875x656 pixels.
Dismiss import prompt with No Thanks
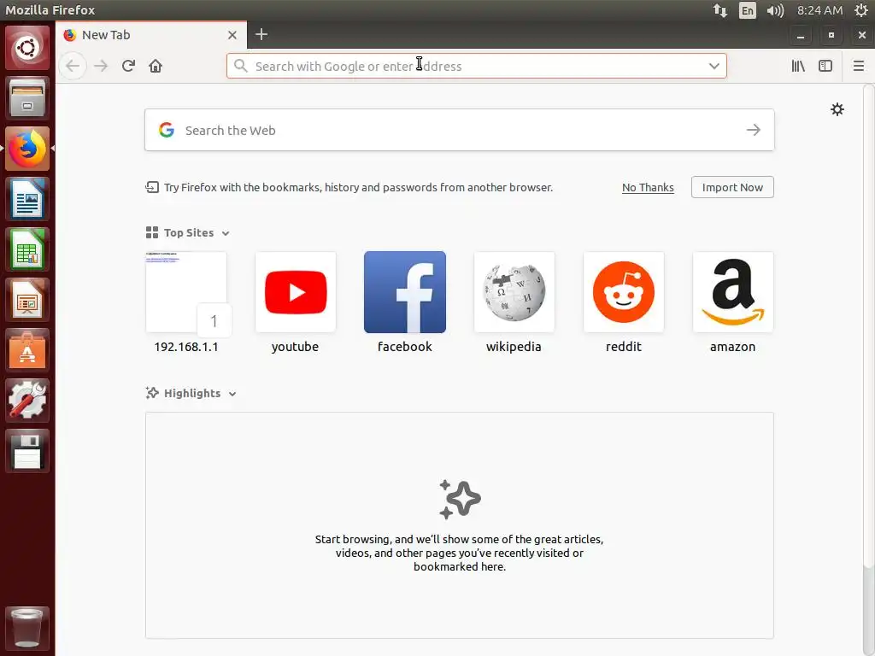click(648, 187)
